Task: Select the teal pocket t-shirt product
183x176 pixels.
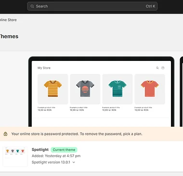Action: pos(118,89)
